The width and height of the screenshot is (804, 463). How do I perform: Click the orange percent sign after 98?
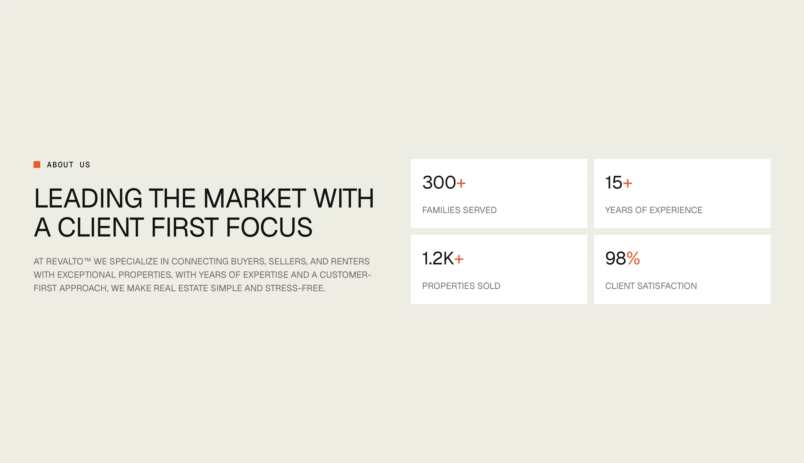pos(633,258)
